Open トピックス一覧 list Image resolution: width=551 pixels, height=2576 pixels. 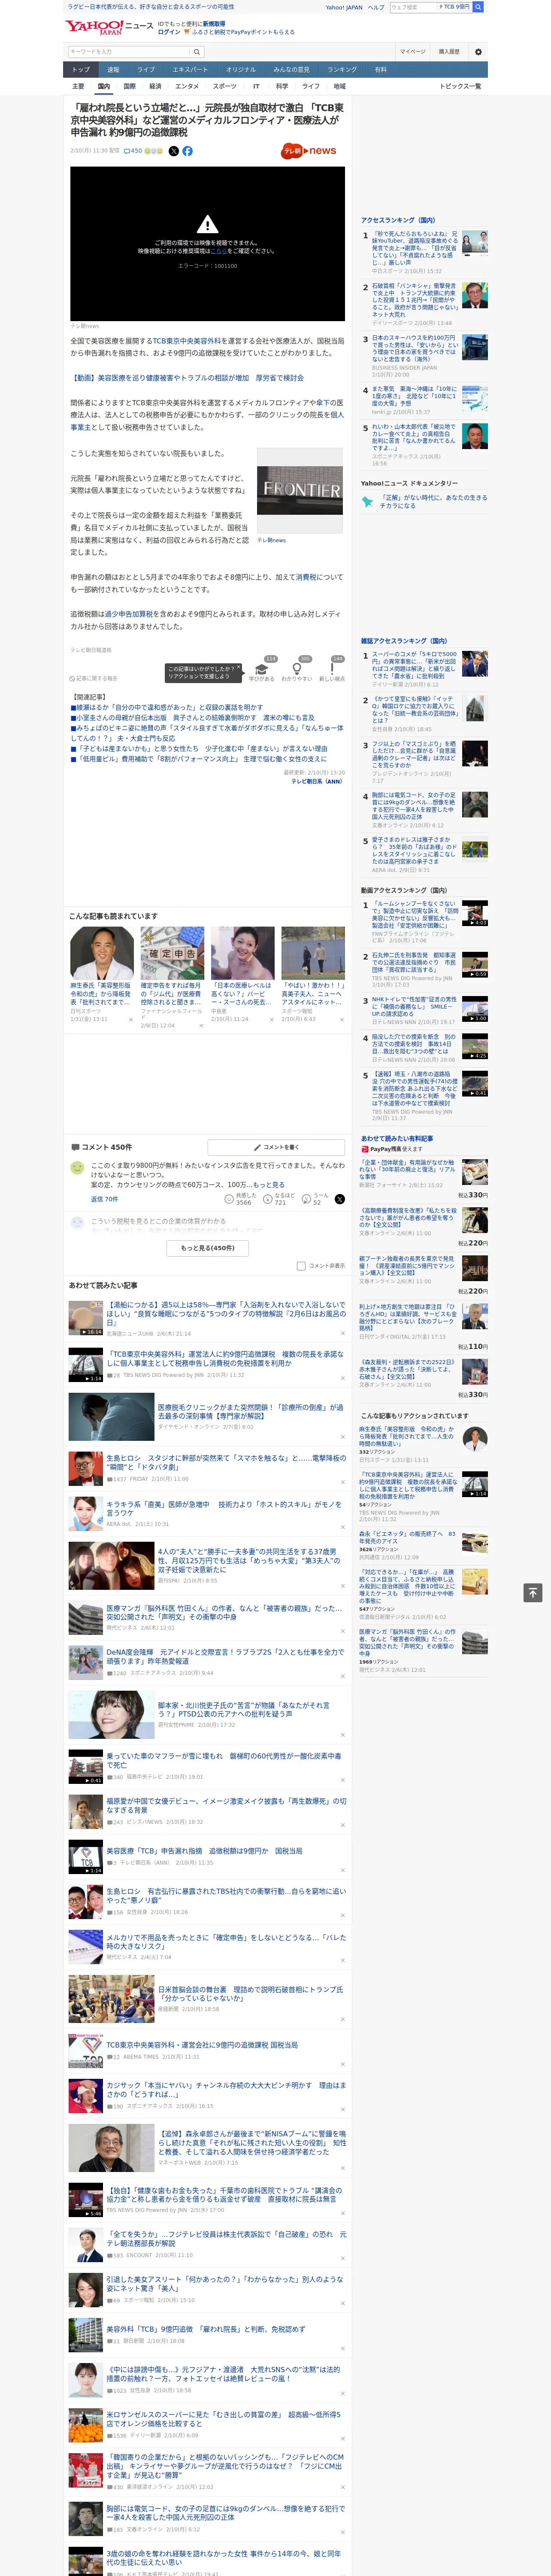[x=460, y=86]
